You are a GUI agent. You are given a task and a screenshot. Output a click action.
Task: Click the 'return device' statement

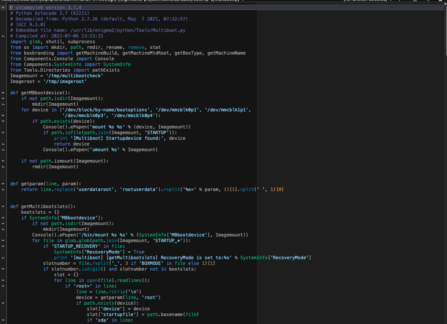72,144
